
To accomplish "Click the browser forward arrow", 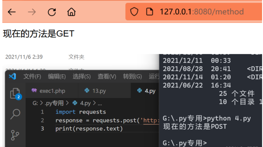I will 32,12.
